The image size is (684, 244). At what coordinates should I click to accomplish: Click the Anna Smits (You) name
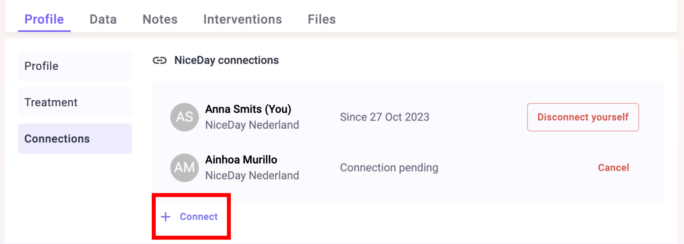[248, 109]
